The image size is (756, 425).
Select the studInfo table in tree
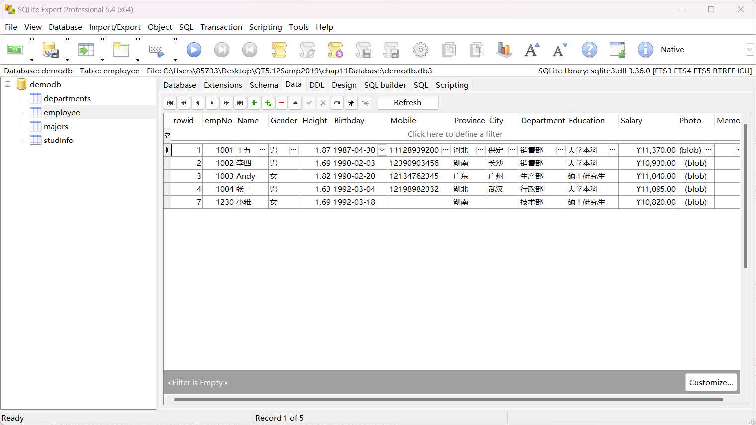(x=58, y=140)
